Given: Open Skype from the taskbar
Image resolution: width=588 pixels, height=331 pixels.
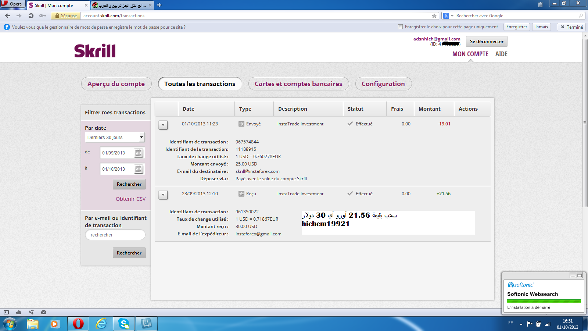Looking at the screenshot, I should [x=124, y=324].
